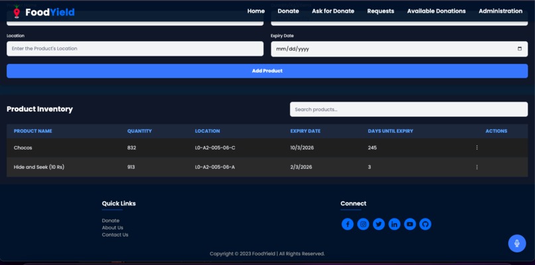The width and height of the screenshot is (535, 265).
Task: Click expiry date 2/3/2026
Action: [301, 167]
